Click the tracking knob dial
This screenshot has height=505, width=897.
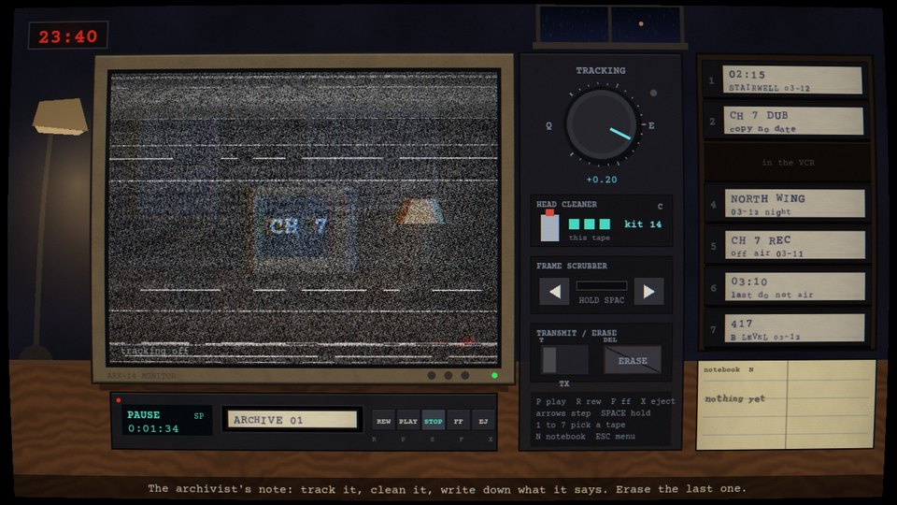[x=601, y=124]
